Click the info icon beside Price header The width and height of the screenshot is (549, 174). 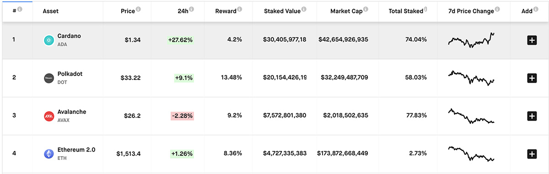click(x=139, y=9)
